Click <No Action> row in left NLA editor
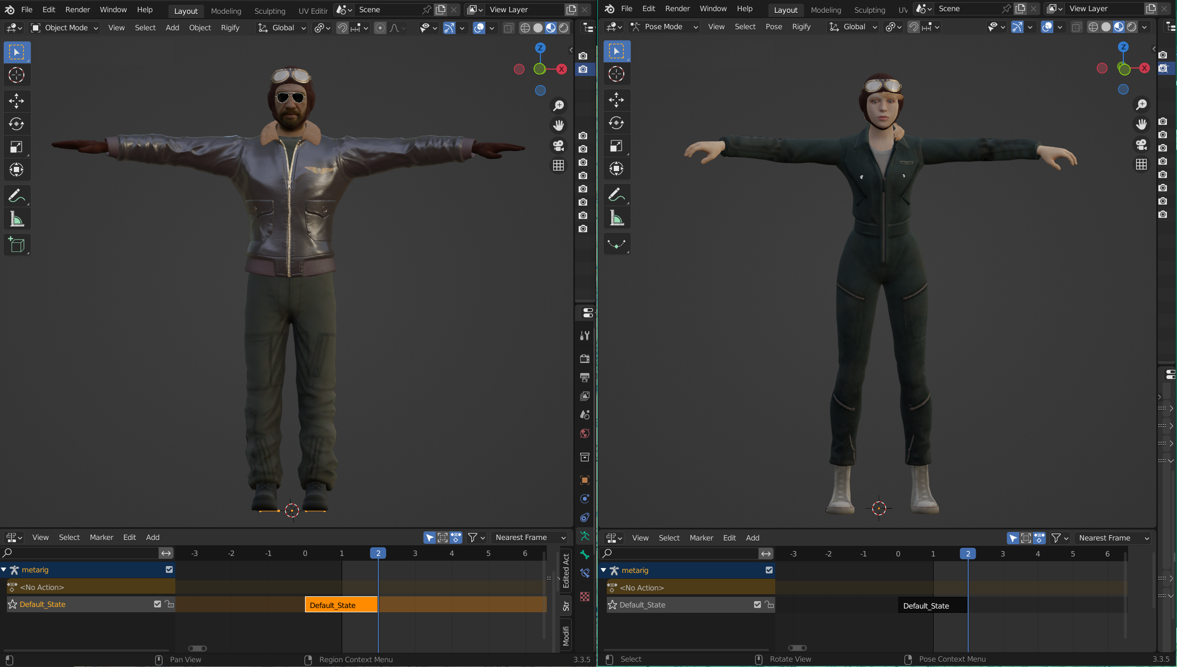1177x667 pixels. tap(90, 587)
